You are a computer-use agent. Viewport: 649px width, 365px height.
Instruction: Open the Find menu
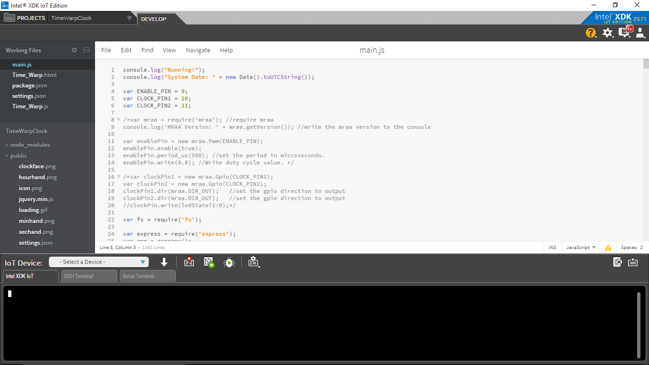147,50
